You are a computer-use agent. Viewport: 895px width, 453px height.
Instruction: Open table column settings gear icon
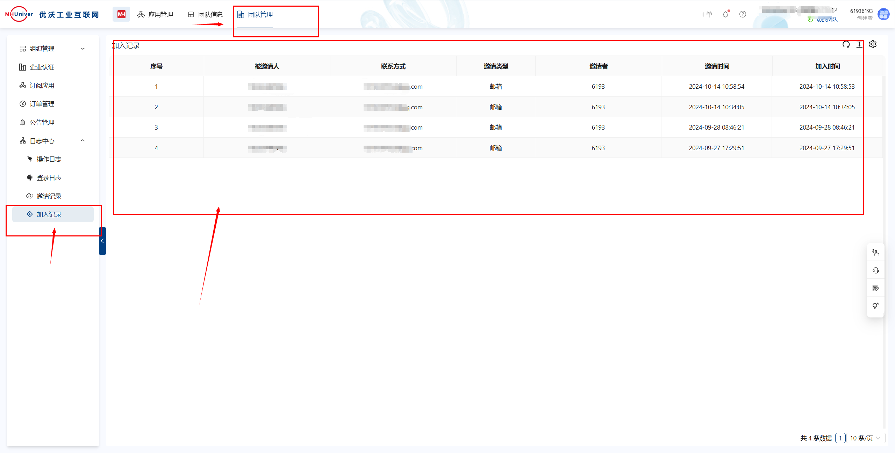point(873,44)
